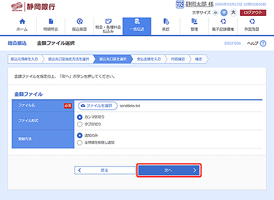Click the ファイルを選択 upload button
274x200 pixels.
[x=98, y=106]
